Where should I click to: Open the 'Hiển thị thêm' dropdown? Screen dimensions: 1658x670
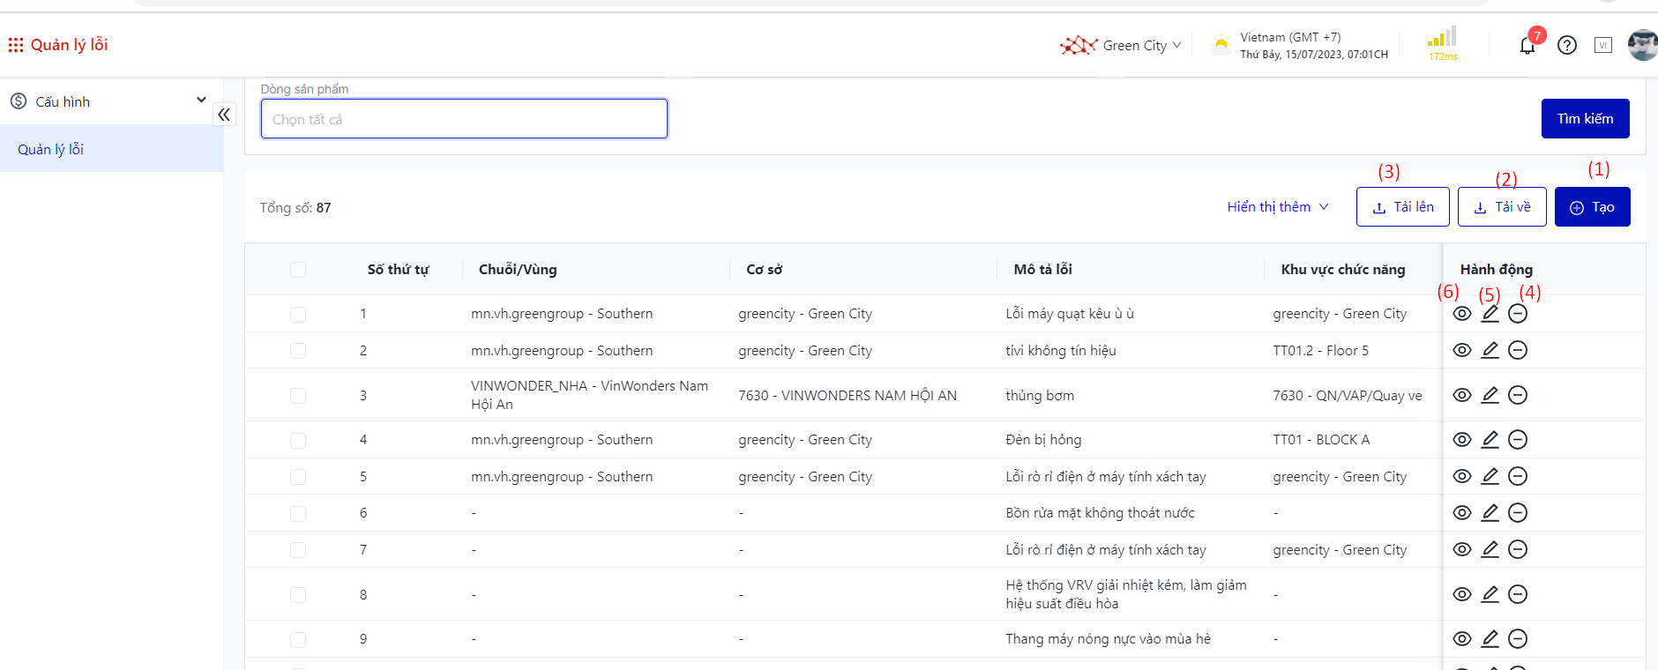point(1277,206)
